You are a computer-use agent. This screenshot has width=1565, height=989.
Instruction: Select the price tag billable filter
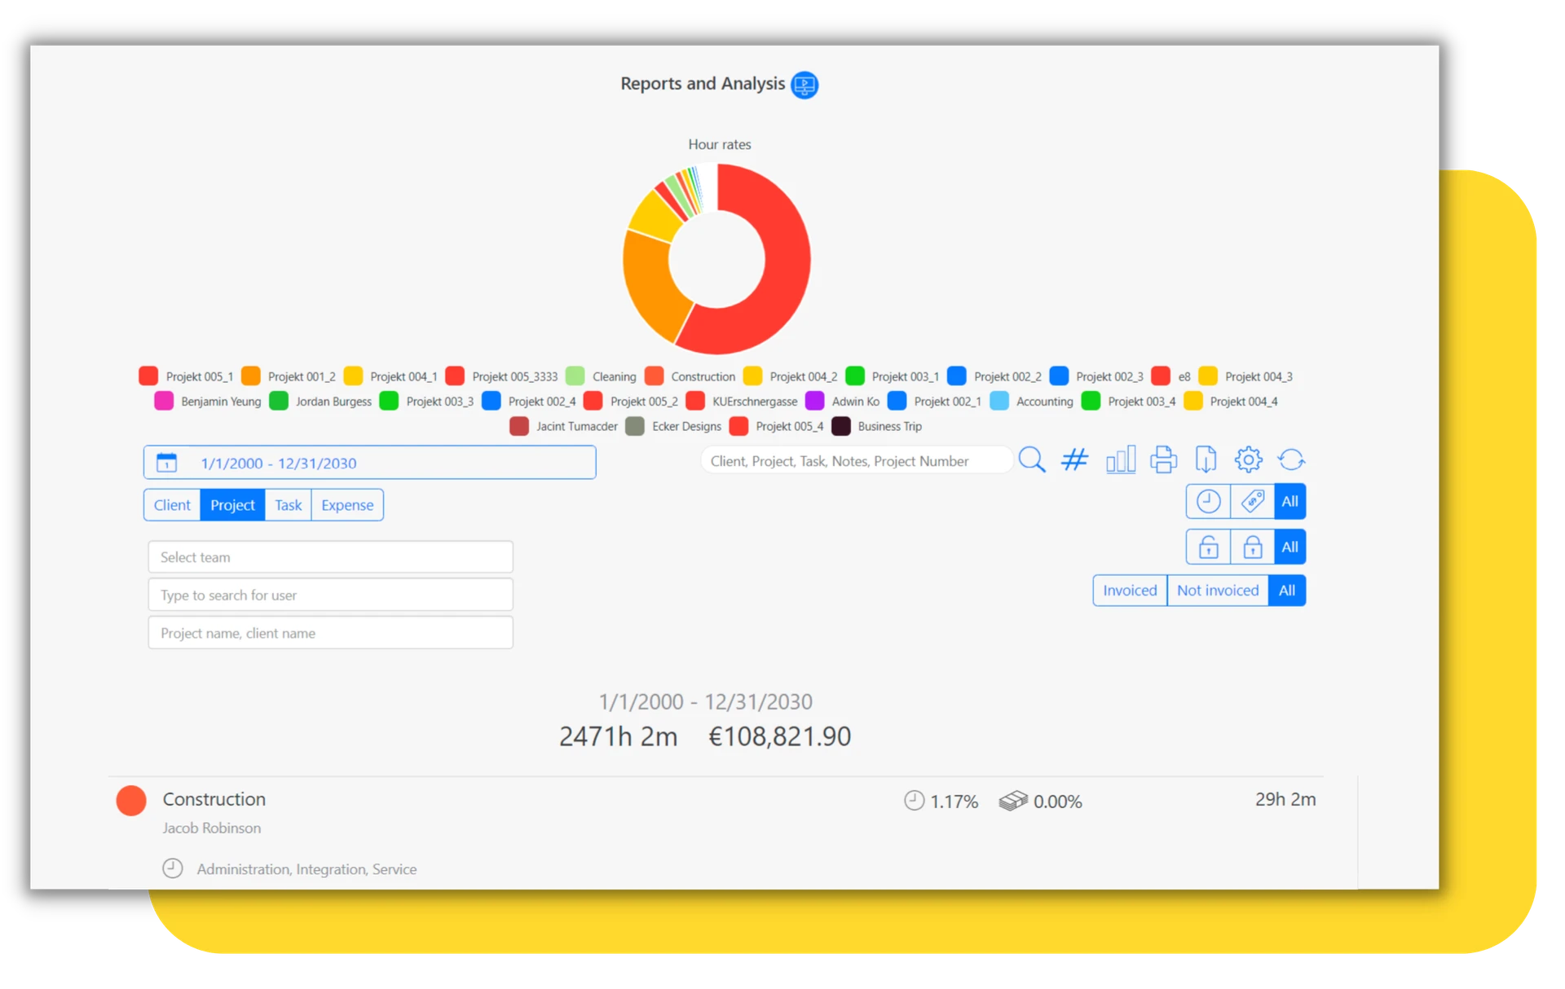click(x=1253, y=501)
